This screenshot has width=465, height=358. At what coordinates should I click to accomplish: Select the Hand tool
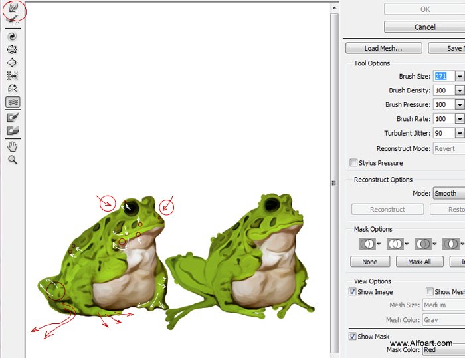coord(12,146)
